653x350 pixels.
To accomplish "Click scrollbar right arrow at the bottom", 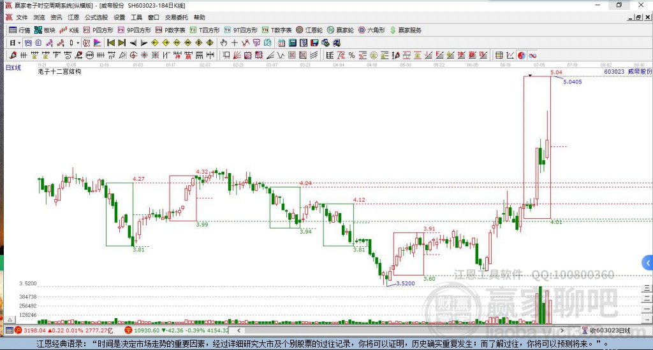I will 562,330.
